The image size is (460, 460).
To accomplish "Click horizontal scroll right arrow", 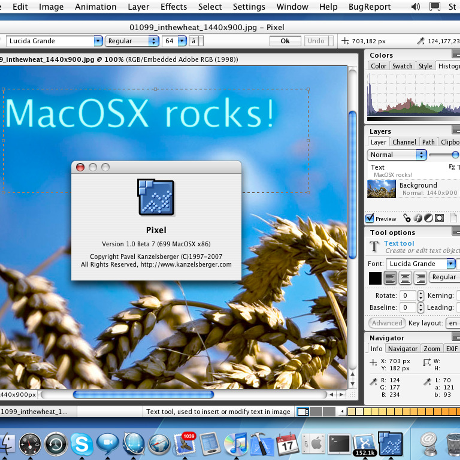I will pos(341,394).
